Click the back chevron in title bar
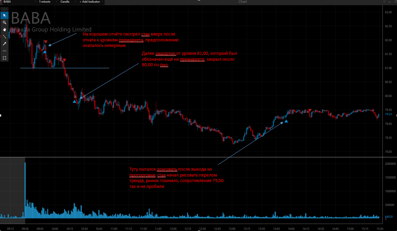Viewport: 397px width, 231px height. (x=384, y=2)
